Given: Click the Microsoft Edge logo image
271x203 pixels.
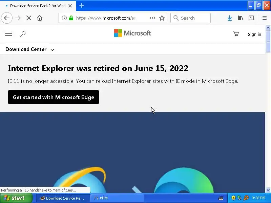Looking at the screenshot, I should tap(184, 180).
